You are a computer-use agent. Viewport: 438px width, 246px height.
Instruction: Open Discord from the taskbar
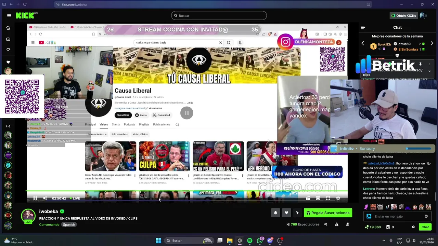coord(270,241)
